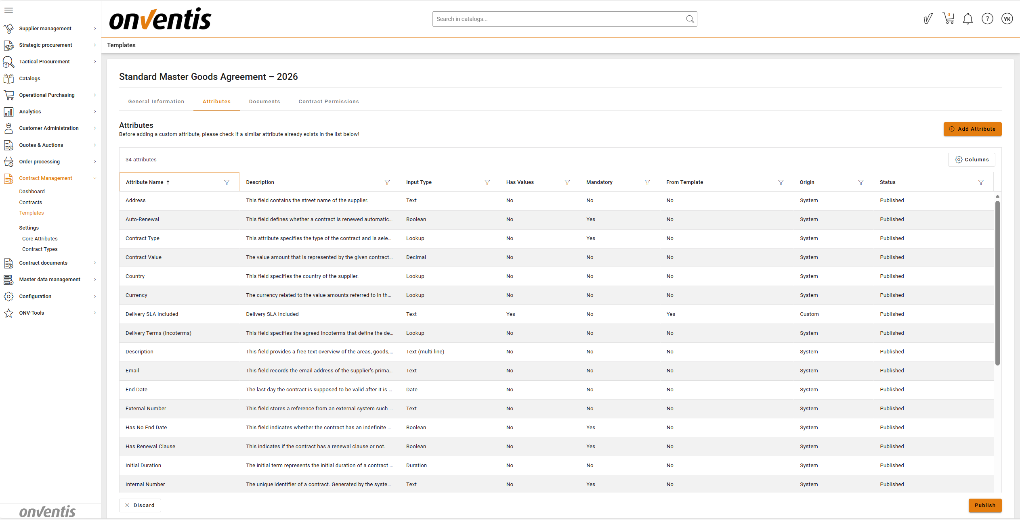
Task: Open the help question mark icon
Action: pyautogui.click(x=987, y=19)
